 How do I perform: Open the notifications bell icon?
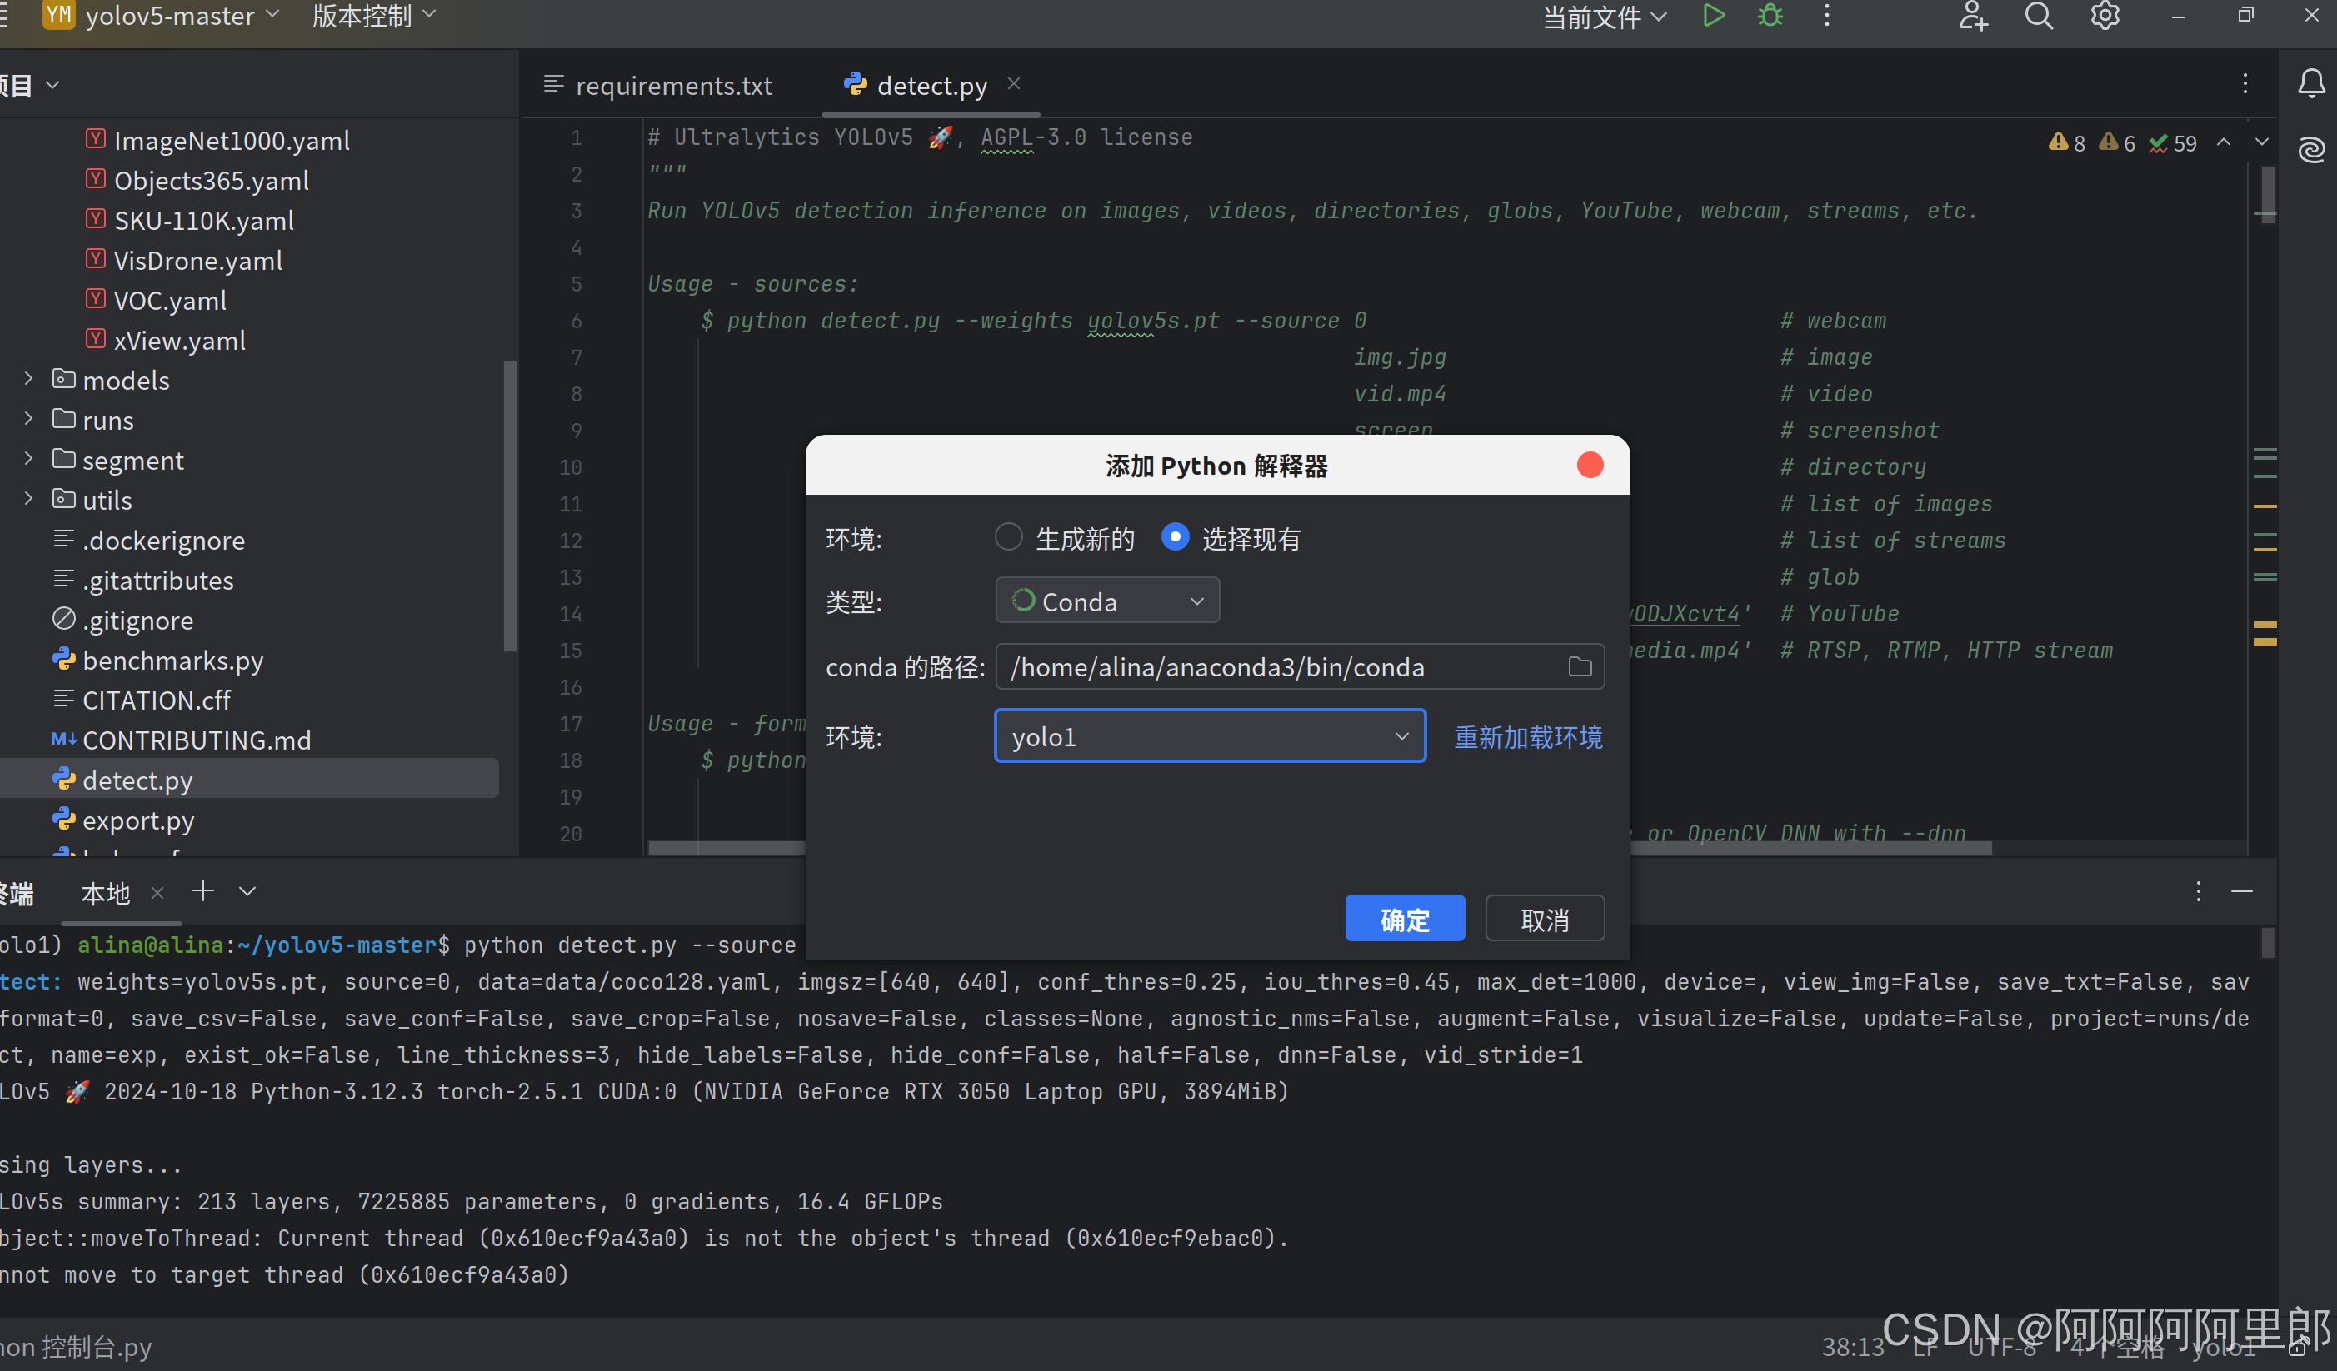pyautogui.click(x=2310, y=84)
